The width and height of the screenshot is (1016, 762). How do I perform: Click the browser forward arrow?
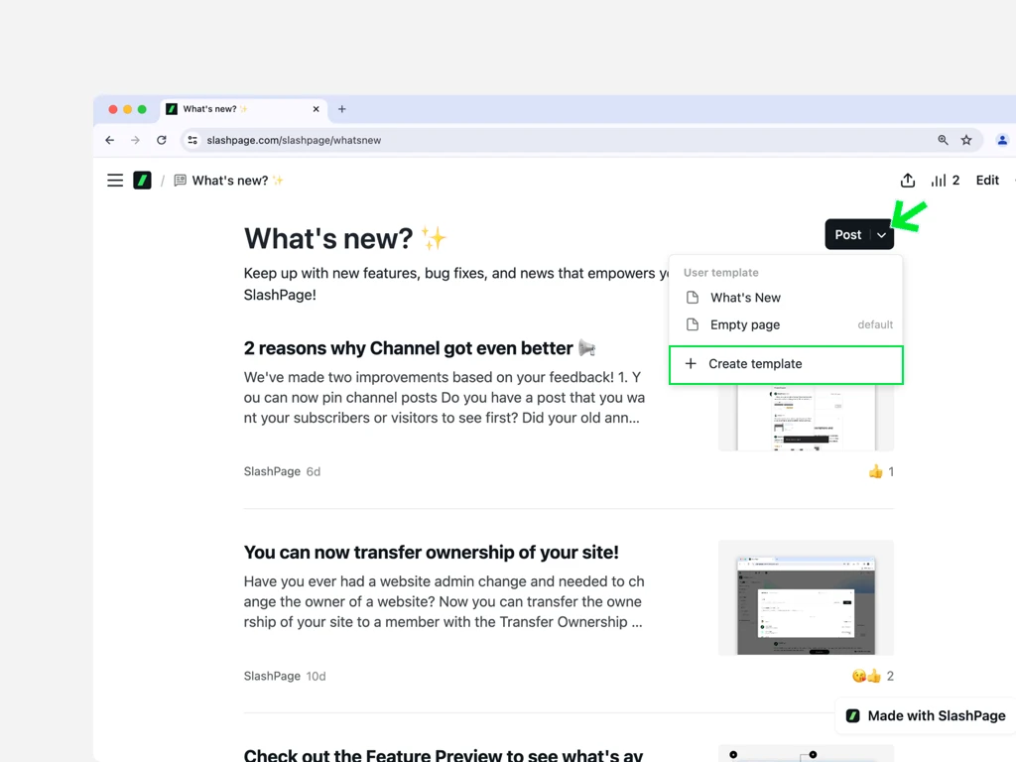click(x=135, y=140)
